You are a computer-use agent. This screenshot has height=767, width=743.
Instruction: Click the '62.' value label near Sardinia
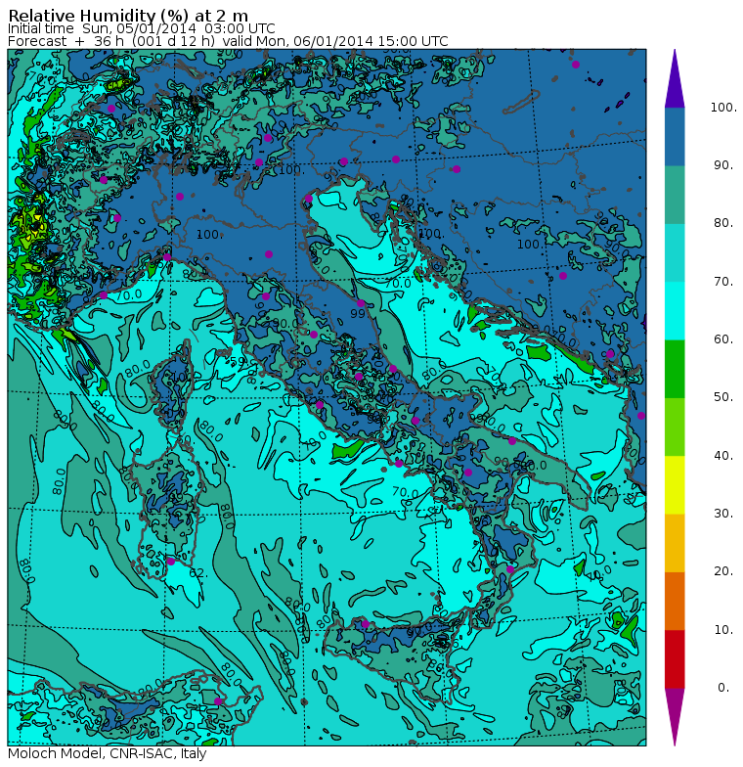point(198,573)
